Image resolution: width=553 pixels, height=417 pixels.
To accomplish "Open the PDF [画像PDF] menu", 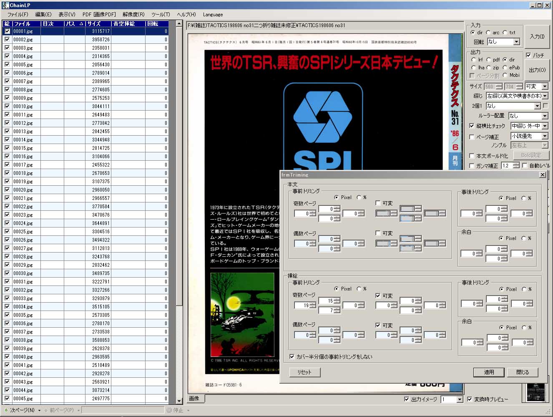I will click(99, 14).
